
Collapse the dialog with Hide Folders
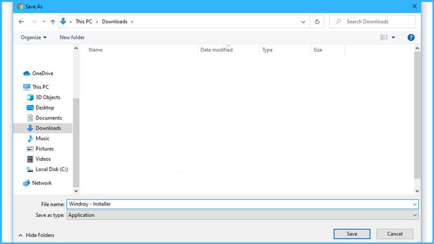[36, 235]
